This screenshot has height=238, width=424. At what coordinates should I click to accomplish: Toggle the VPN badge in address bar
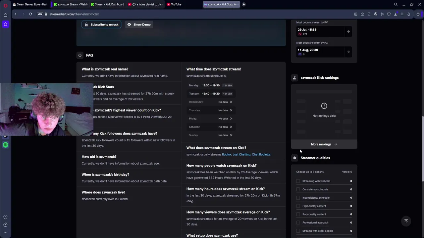point(40,14)
